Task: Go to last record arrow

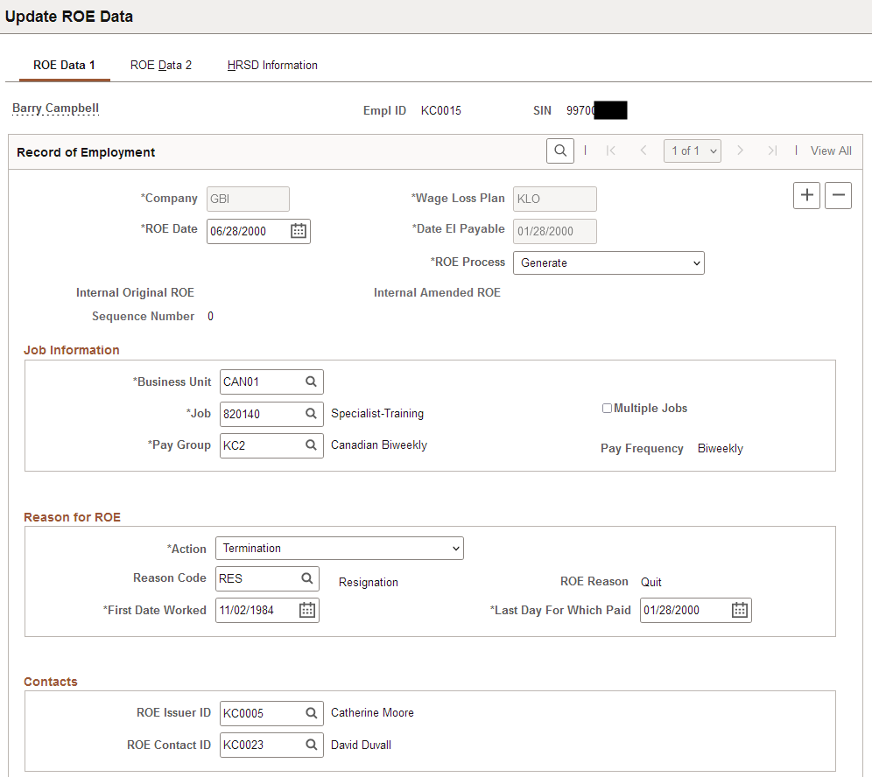Action: 772,150
